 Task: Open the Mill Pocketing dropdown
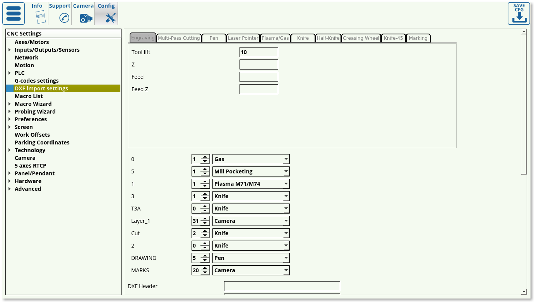(x=286, y=171)
